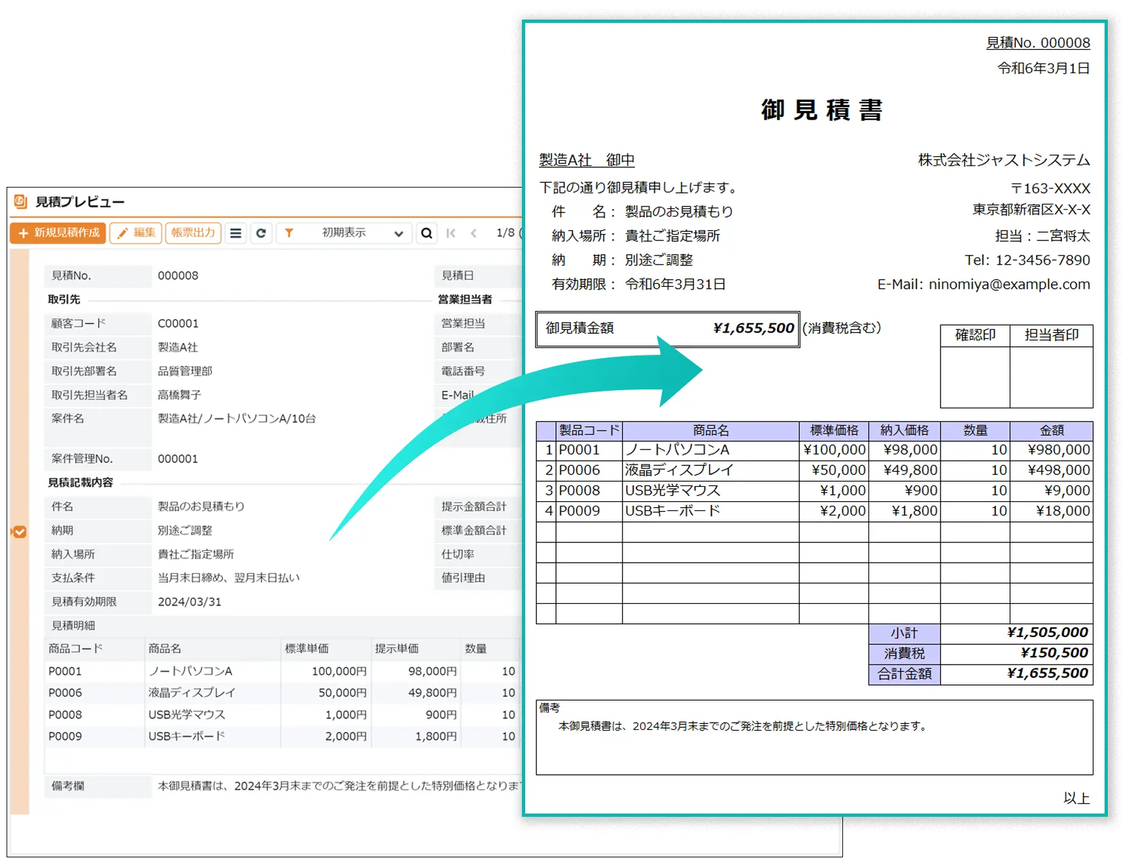Click the 見積No. value 000008 field
This screenshot has width=1136, height=858.
178,276
